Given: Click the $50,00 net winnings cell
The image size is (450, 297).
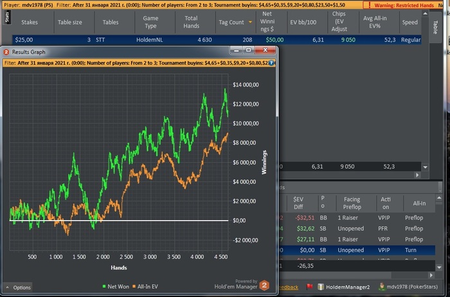Looking at the screenshot, I should click(x=274, y=40).
